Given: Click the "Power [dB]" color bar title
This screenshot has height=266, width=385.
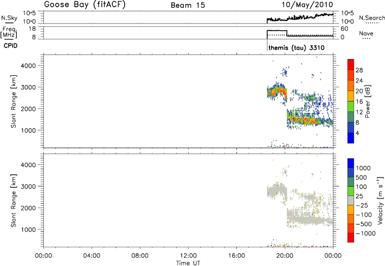Looking at the screenshot, I should tap(367, 101).
